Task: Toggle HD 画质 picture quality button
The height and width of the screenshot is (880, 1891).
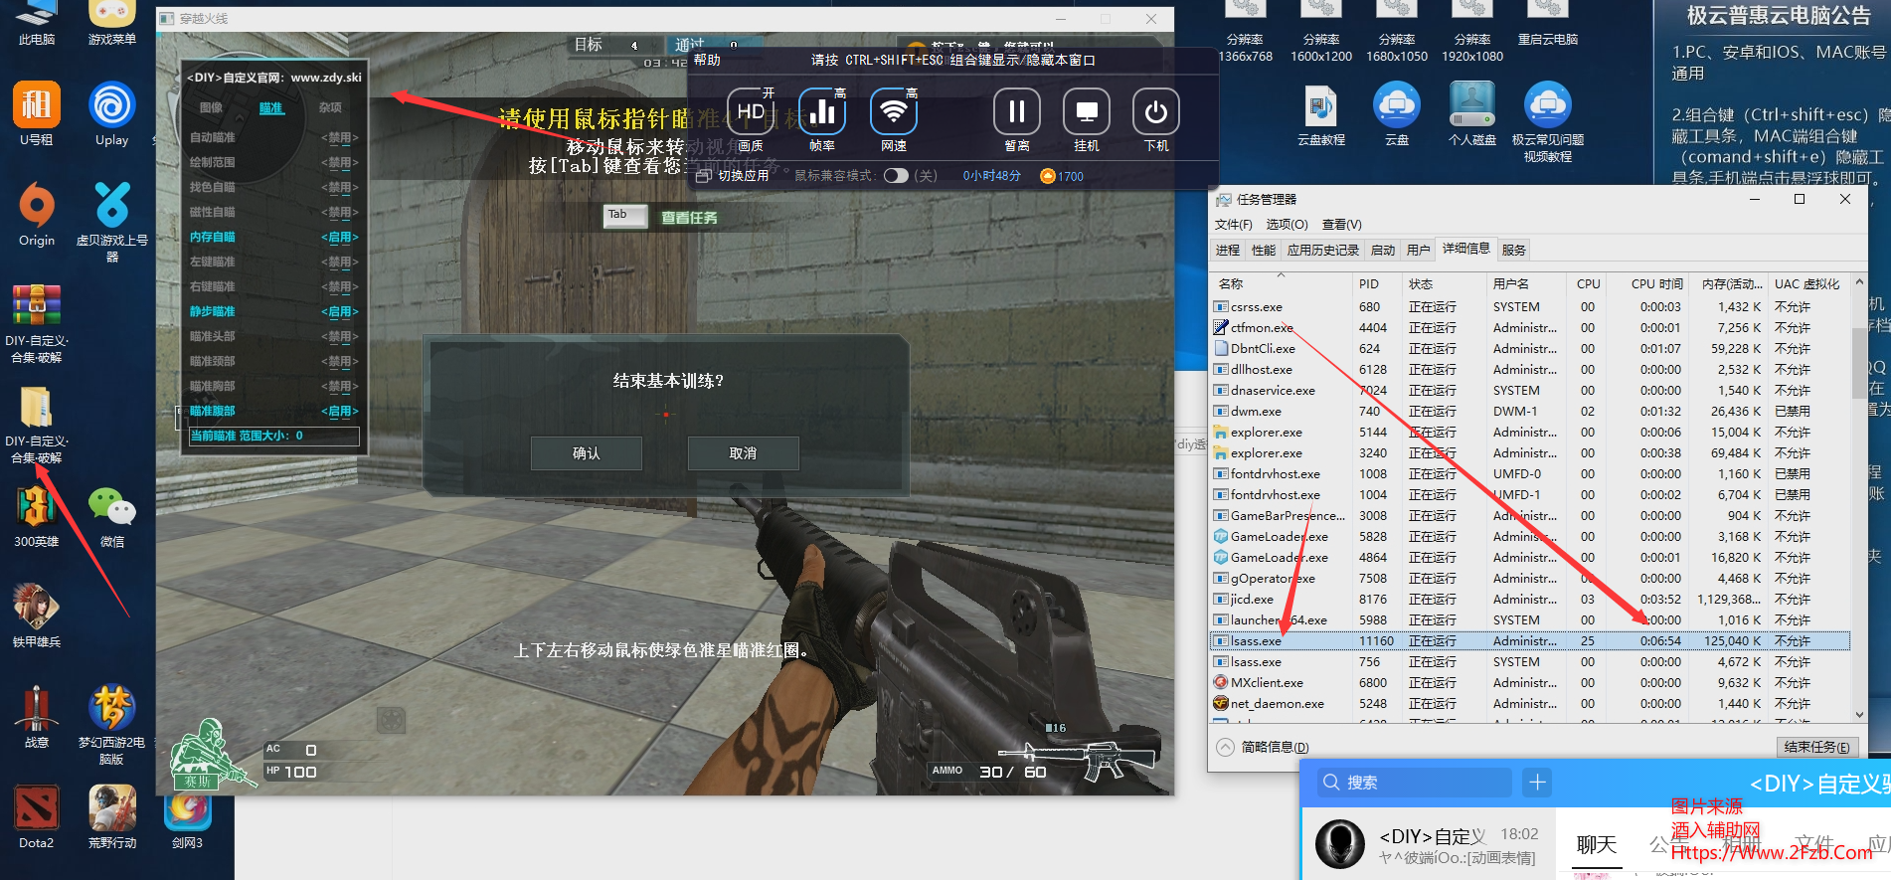Action: click(x=751, y=112)
